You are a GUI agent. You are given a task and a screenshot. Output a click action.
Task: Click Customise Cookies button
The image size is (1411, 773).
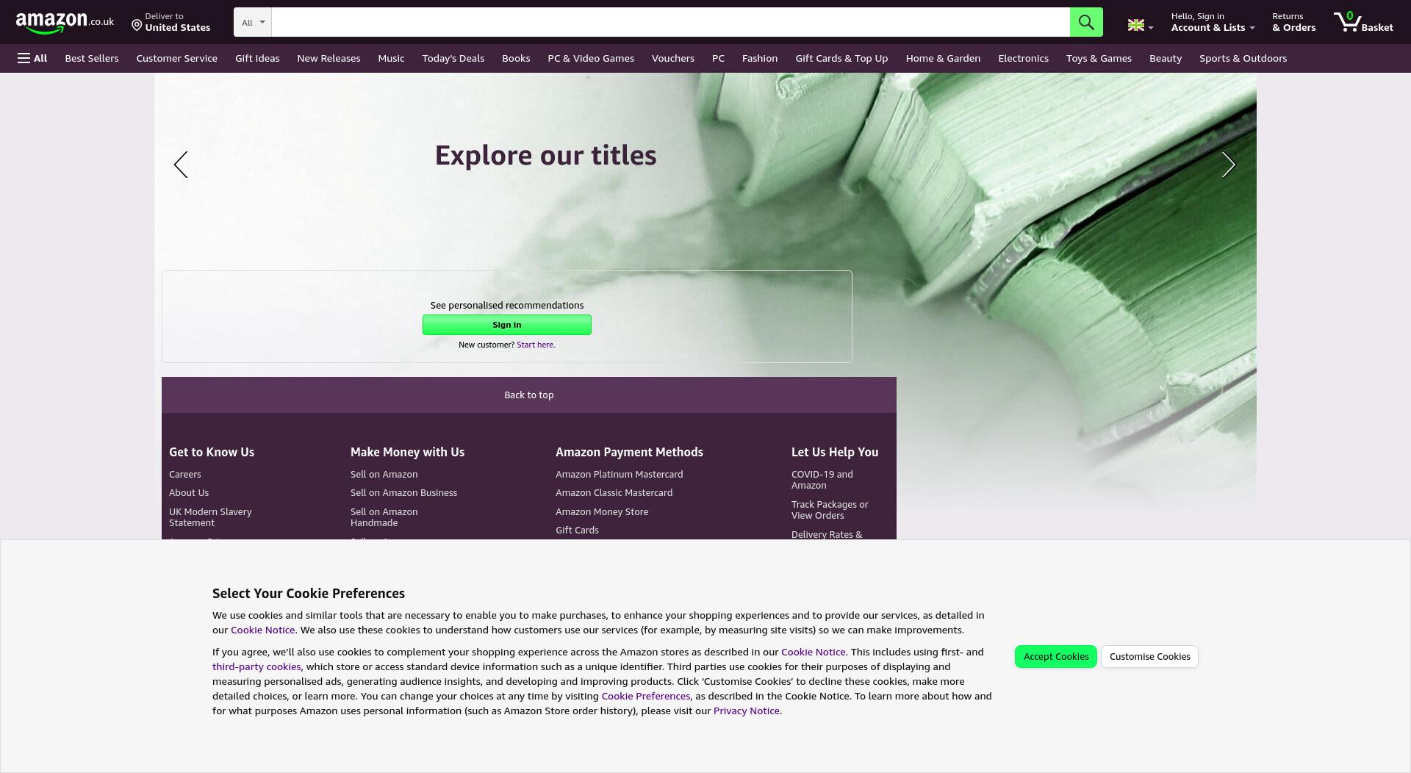1149,656
